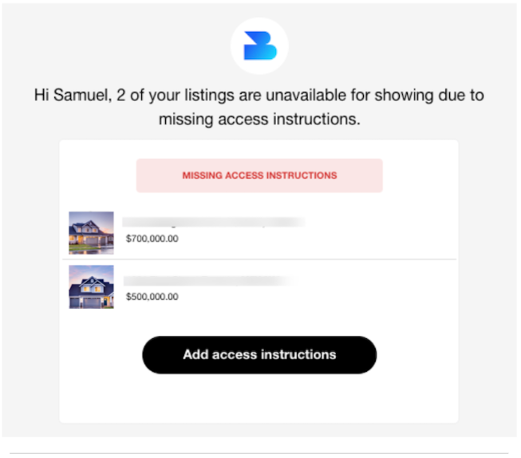The image size is (521, 458).
Task: Open the $700,000.00 listing house thumbnail
Action: [92, 233]
